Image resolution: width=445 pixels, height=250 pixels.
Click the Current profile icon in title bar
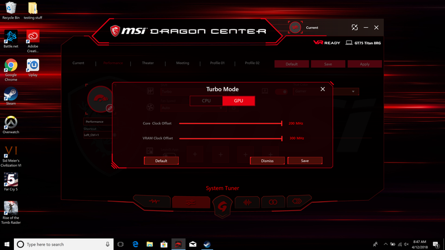point(295,27)
